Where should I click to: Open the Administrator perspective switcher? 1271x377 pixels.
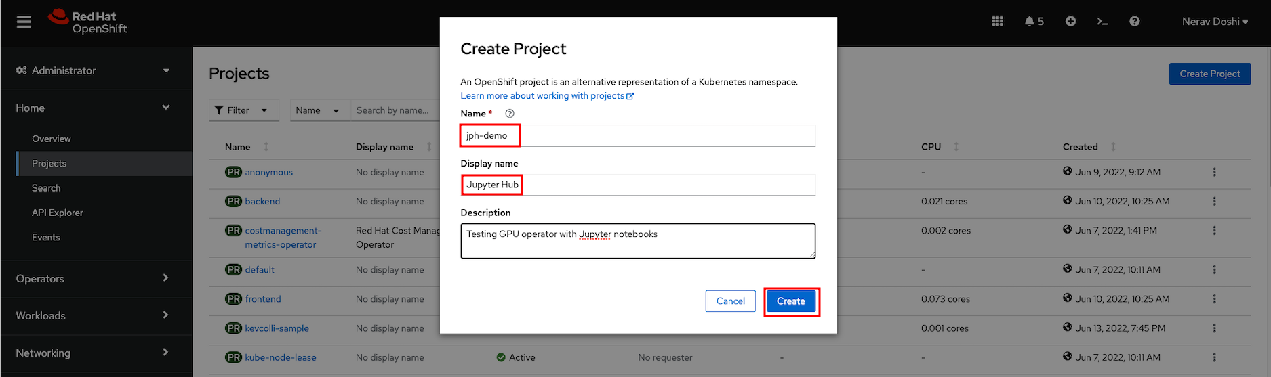point(93,70)
